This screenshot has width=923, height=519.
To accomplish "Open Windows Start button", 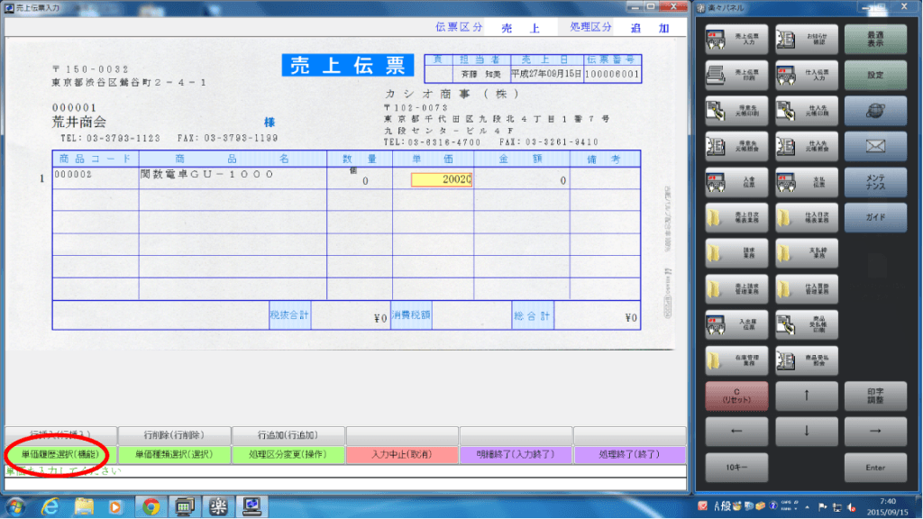I will (x=15, y=506).
